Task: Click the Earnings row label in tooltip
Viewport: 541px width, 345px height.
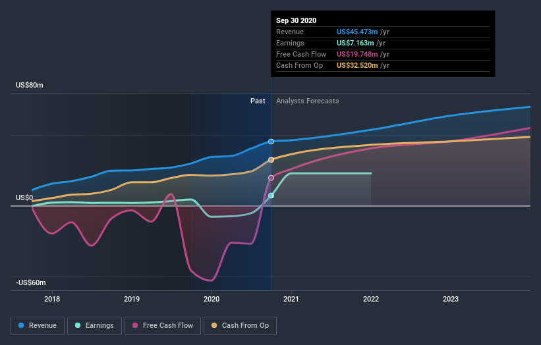Action: pyautogui.click(x=290, y=43)
